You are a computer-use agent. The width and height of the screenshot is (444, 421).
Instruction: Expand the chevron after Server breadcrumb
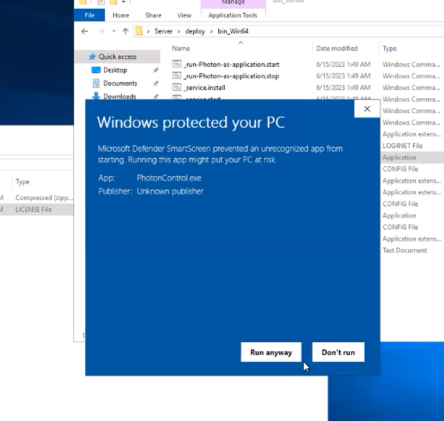point(179,32)
